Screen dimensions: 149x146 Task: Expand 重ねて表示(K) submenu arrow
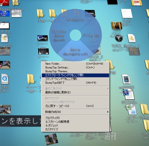pyautogui.click(x=108, y=89)
